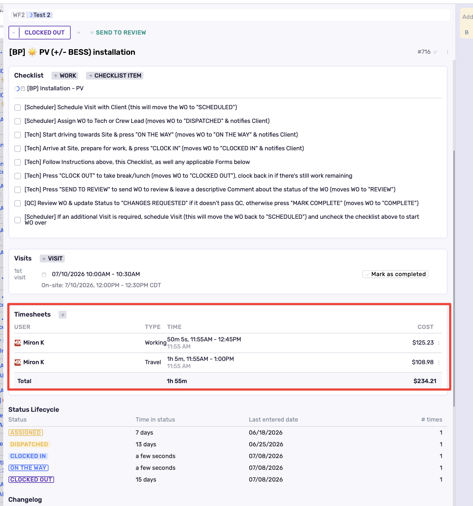This screenshot has width=473, height=506.
Task: Click the plus icon beside Timesheets
Action: (x=63, y=315)
